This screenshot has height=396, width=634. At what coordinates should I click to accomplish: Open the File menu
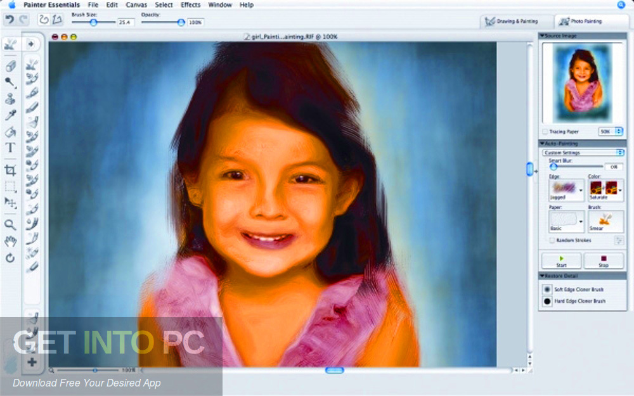click(x=93, y=5)
